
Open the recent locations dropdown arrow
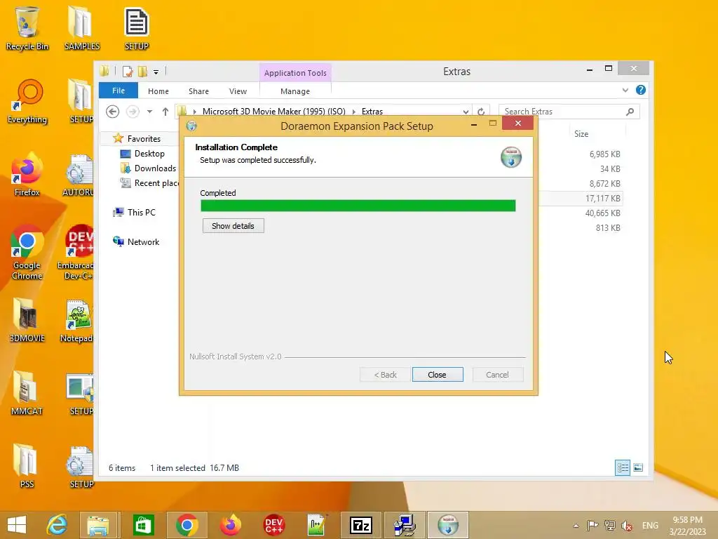click(x=149, y=112)
